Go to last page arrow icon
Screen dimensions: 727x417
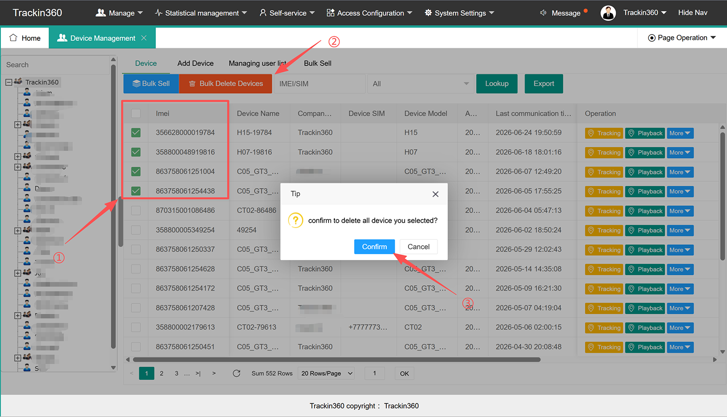198,373
